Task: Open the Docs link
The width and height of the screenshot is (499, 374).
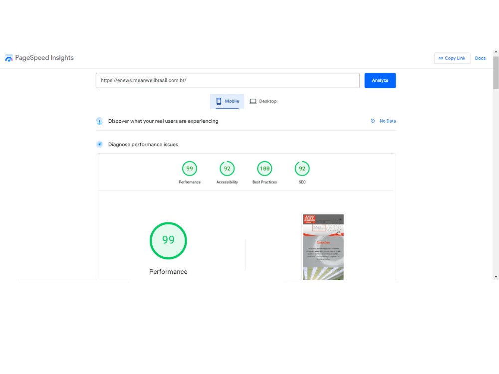Action: (480, 58)
